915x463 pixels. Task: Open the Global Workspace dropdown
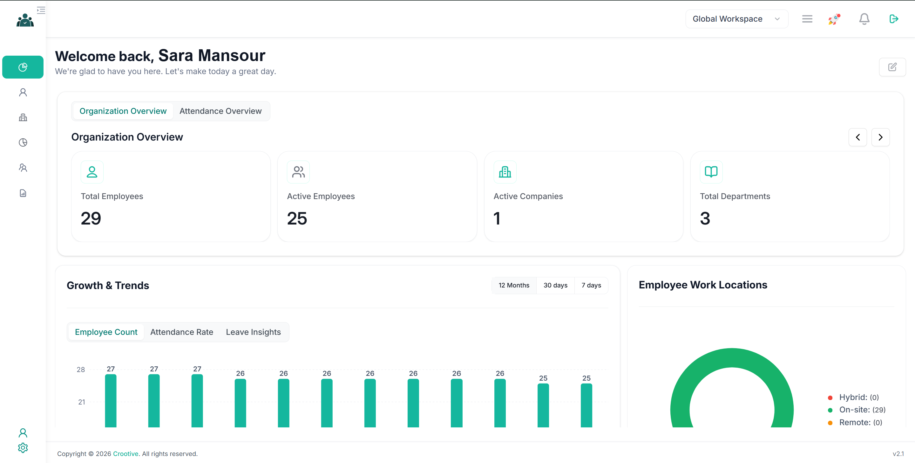pyautogui.click(x=737, y=19)
